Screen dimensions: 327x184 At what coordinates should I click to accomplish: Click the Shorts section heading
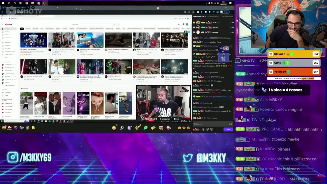pos(25,88)
